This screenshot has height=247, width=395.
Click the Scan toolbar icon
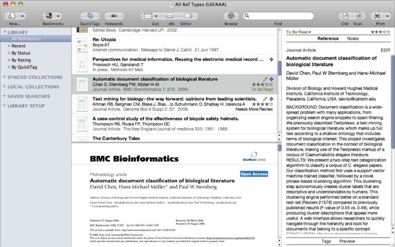point(358,16)
